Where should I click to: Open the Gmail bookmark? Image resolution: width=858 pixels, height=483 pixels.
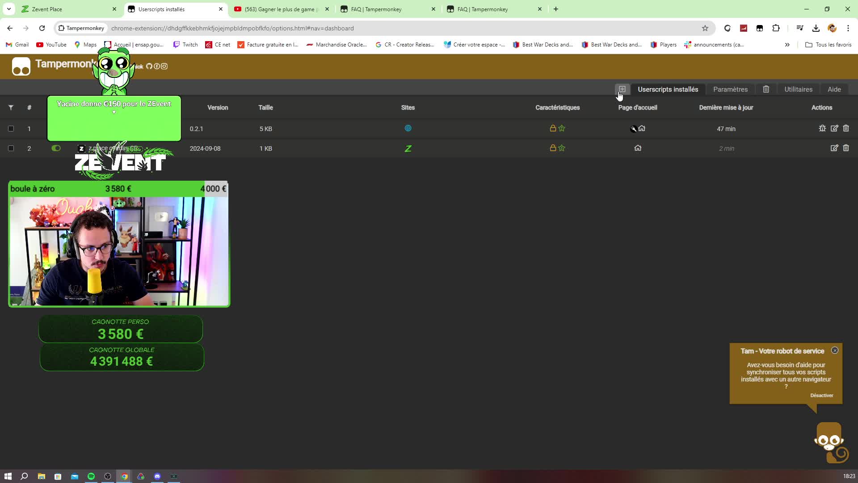point(17,45)
